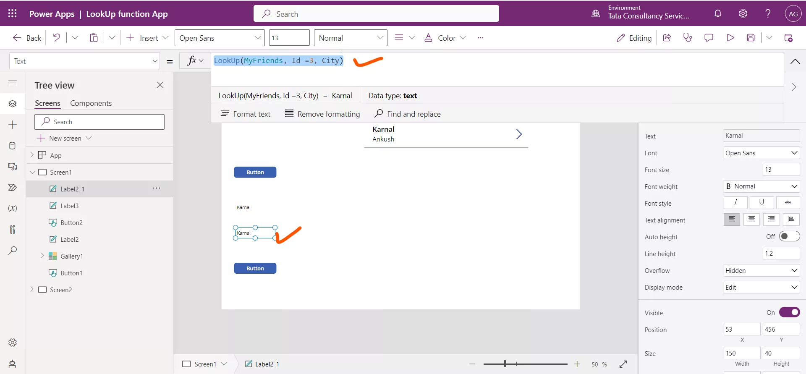Viewport: 806px width, 374px height.
Task: Click the Paste clipboard icon
Action: [94, 38]
